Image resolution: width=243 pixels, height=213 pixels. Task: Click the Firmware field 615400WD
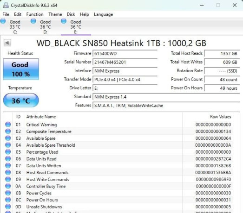pyautogui.click(x=125, y=54)
